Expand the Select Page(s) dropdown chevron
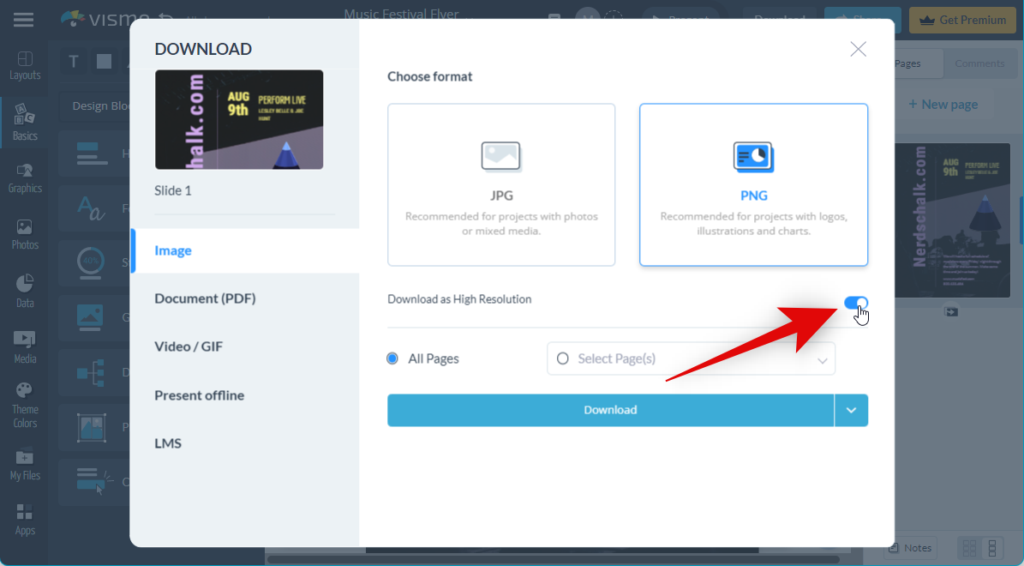The image size is (1024, 566). point(823,360)
